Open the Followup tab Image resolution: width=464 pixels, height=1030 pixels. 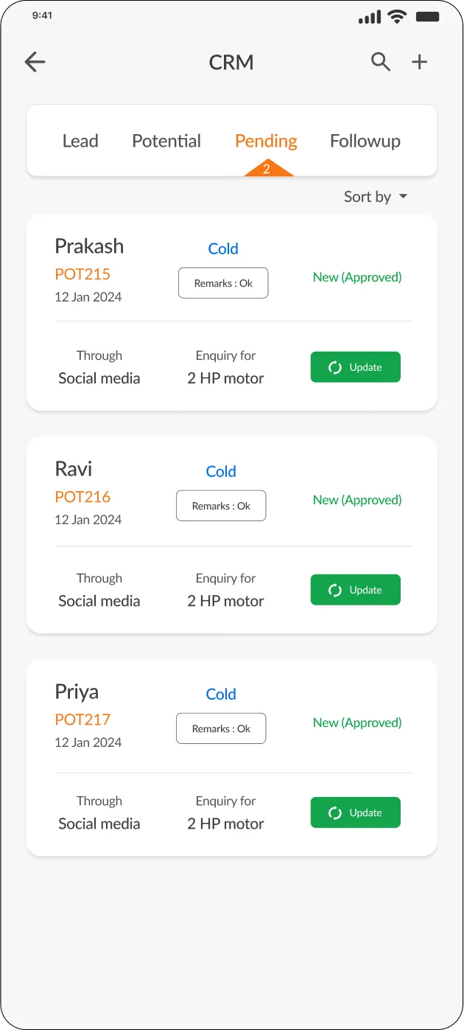tap(365, 141)
